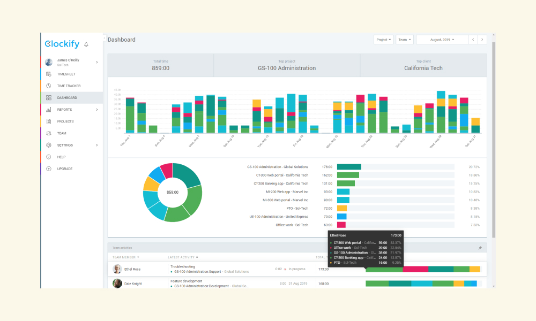Click the Time Tracker clock icon

coord(49,86)
